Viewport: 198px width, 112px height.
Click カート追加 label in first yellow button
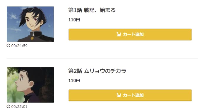pyautogui.click(x=133, y=34)
